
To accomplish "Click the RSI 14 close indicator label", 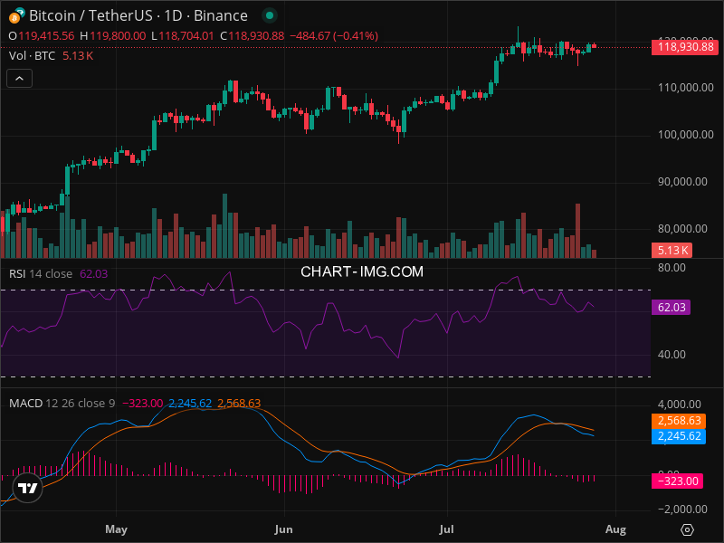I will (41, 274).
